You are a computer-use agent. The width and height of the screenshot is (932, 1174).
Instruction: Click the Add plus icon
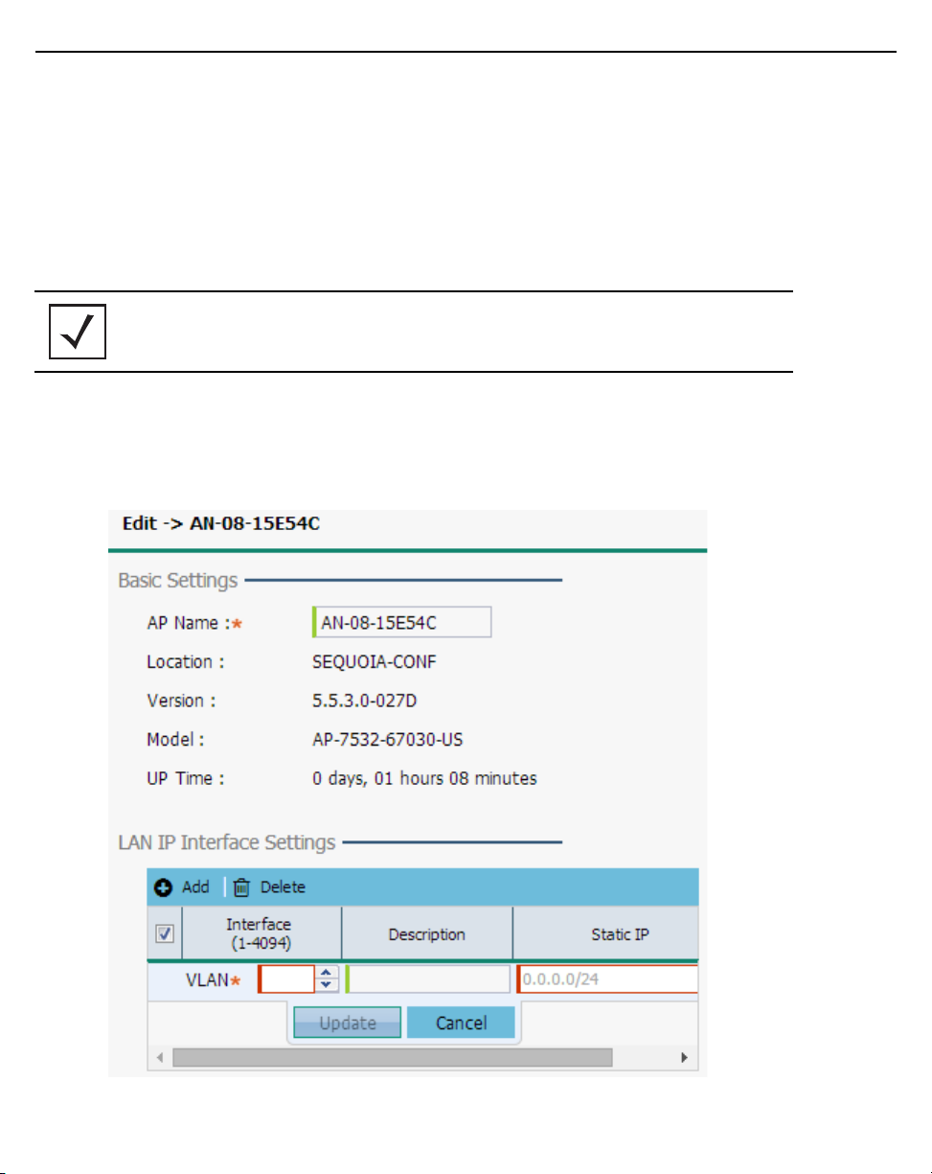[x=164, y=887]
